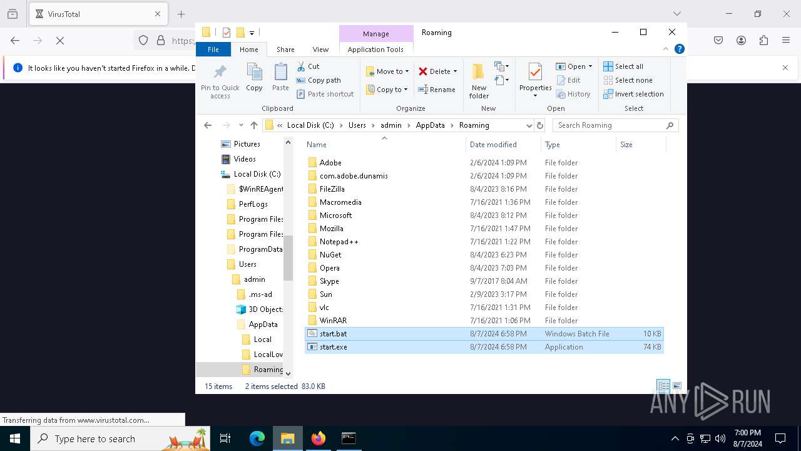Create a New folder

479,80
